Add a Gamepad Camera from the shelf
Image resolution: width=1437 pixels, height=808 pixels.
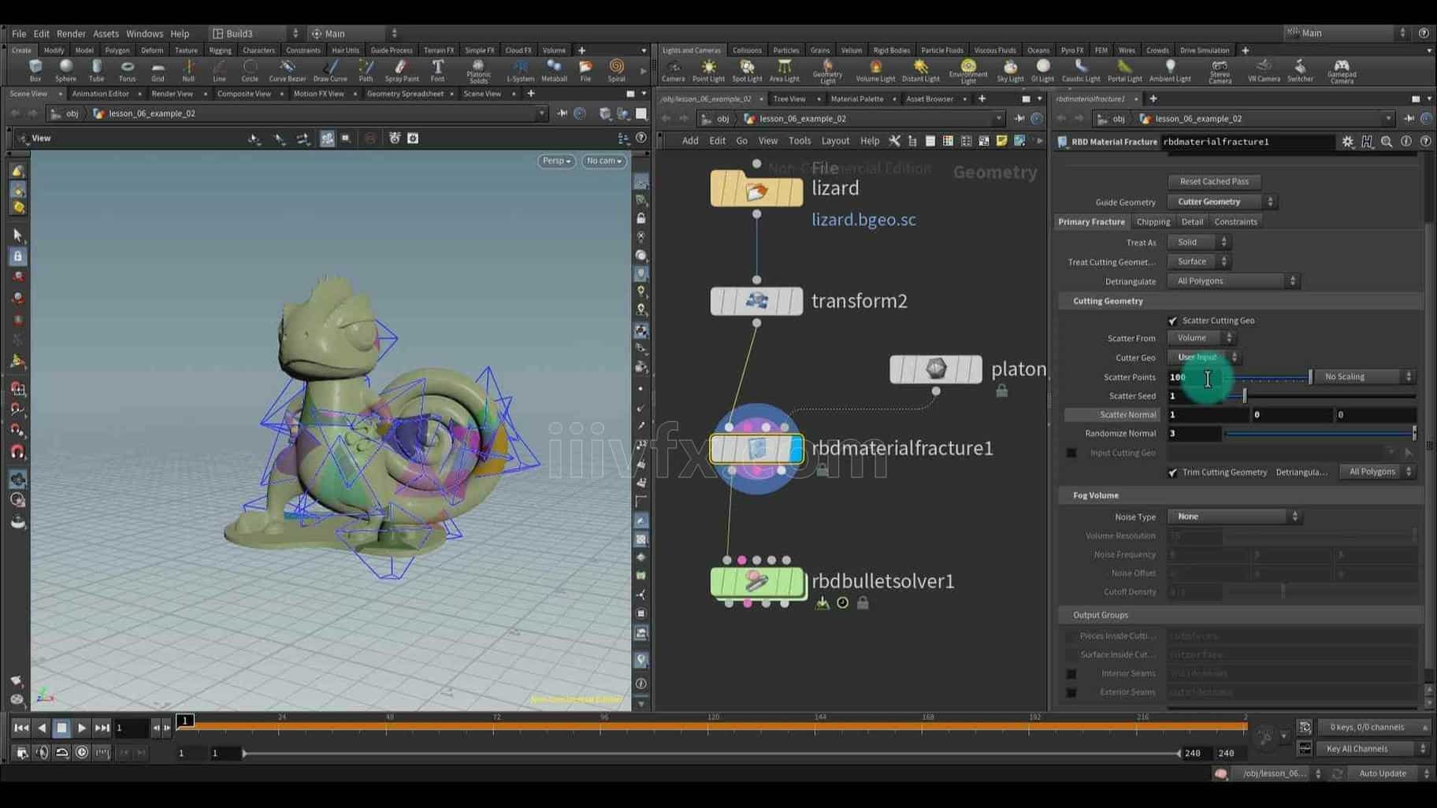coord(1342,72)
